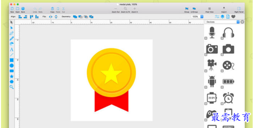Viewport: 253px width, 128px height.
Task: Click the third Geometry intersect icon
Action: [86, 17]
